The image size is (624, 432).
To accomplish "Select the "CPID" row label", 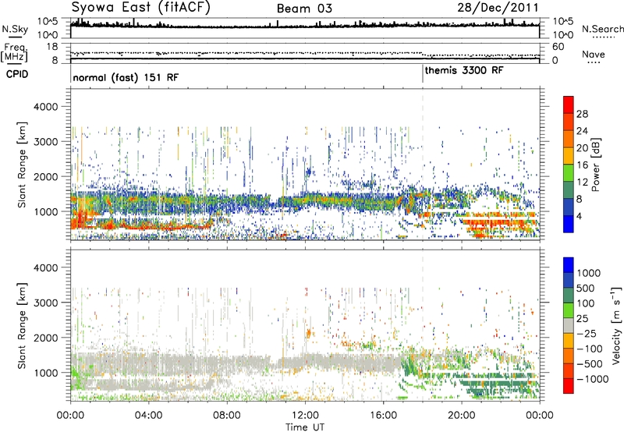I will pyautogui.click(x=16, y=74).
